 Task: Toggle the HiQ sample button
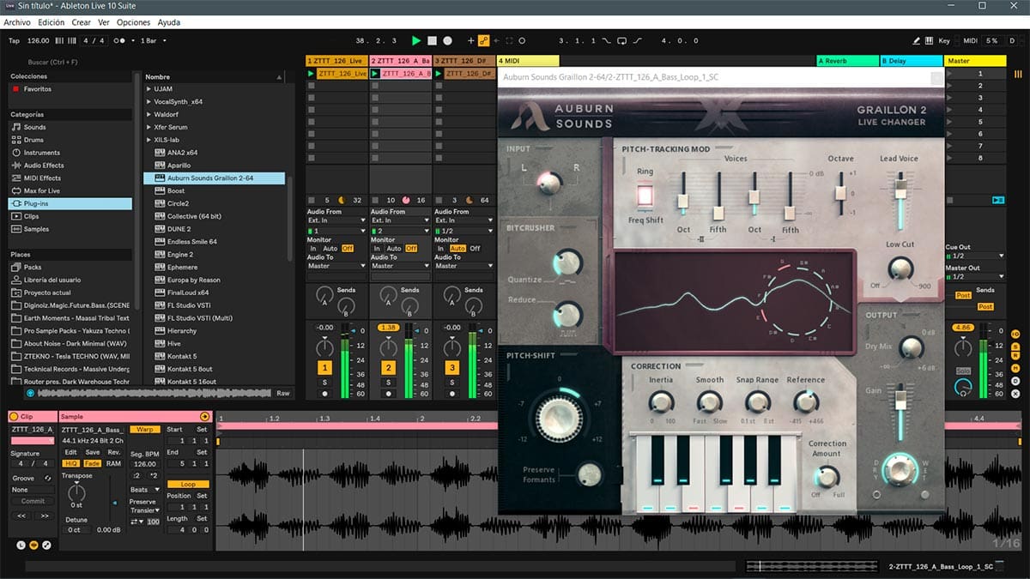(x=71, y=463)
